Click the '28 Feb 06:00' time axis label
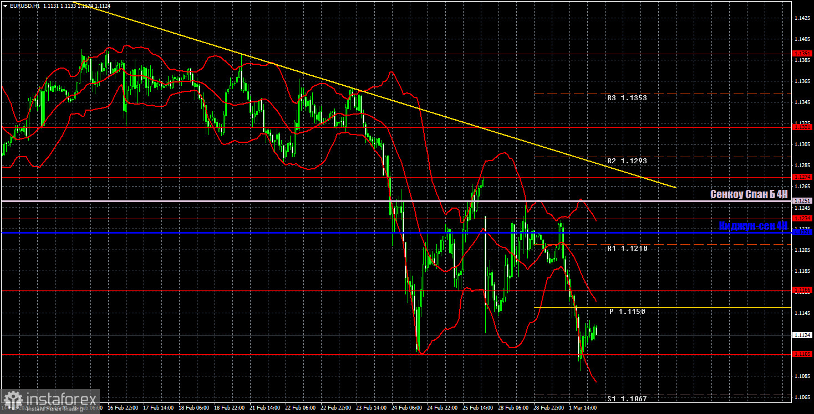 click(x=513, y=407)
